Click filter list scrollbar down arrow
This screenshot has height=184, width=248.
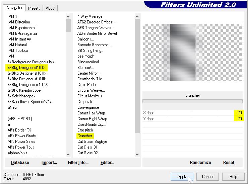(137, 155)
